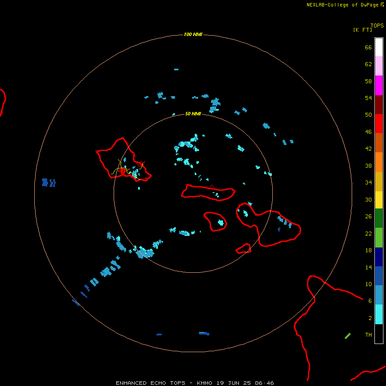Click the black TH swatch in the legend
The height and width of the screenshot is (386, 386).
click(379, 334)
